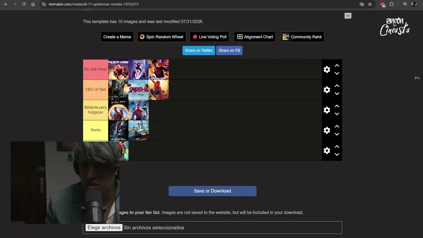Open settings gear for Brillante pero holgazan tier
This screenshot has height=238, width=423.
[x=327, y=110]
